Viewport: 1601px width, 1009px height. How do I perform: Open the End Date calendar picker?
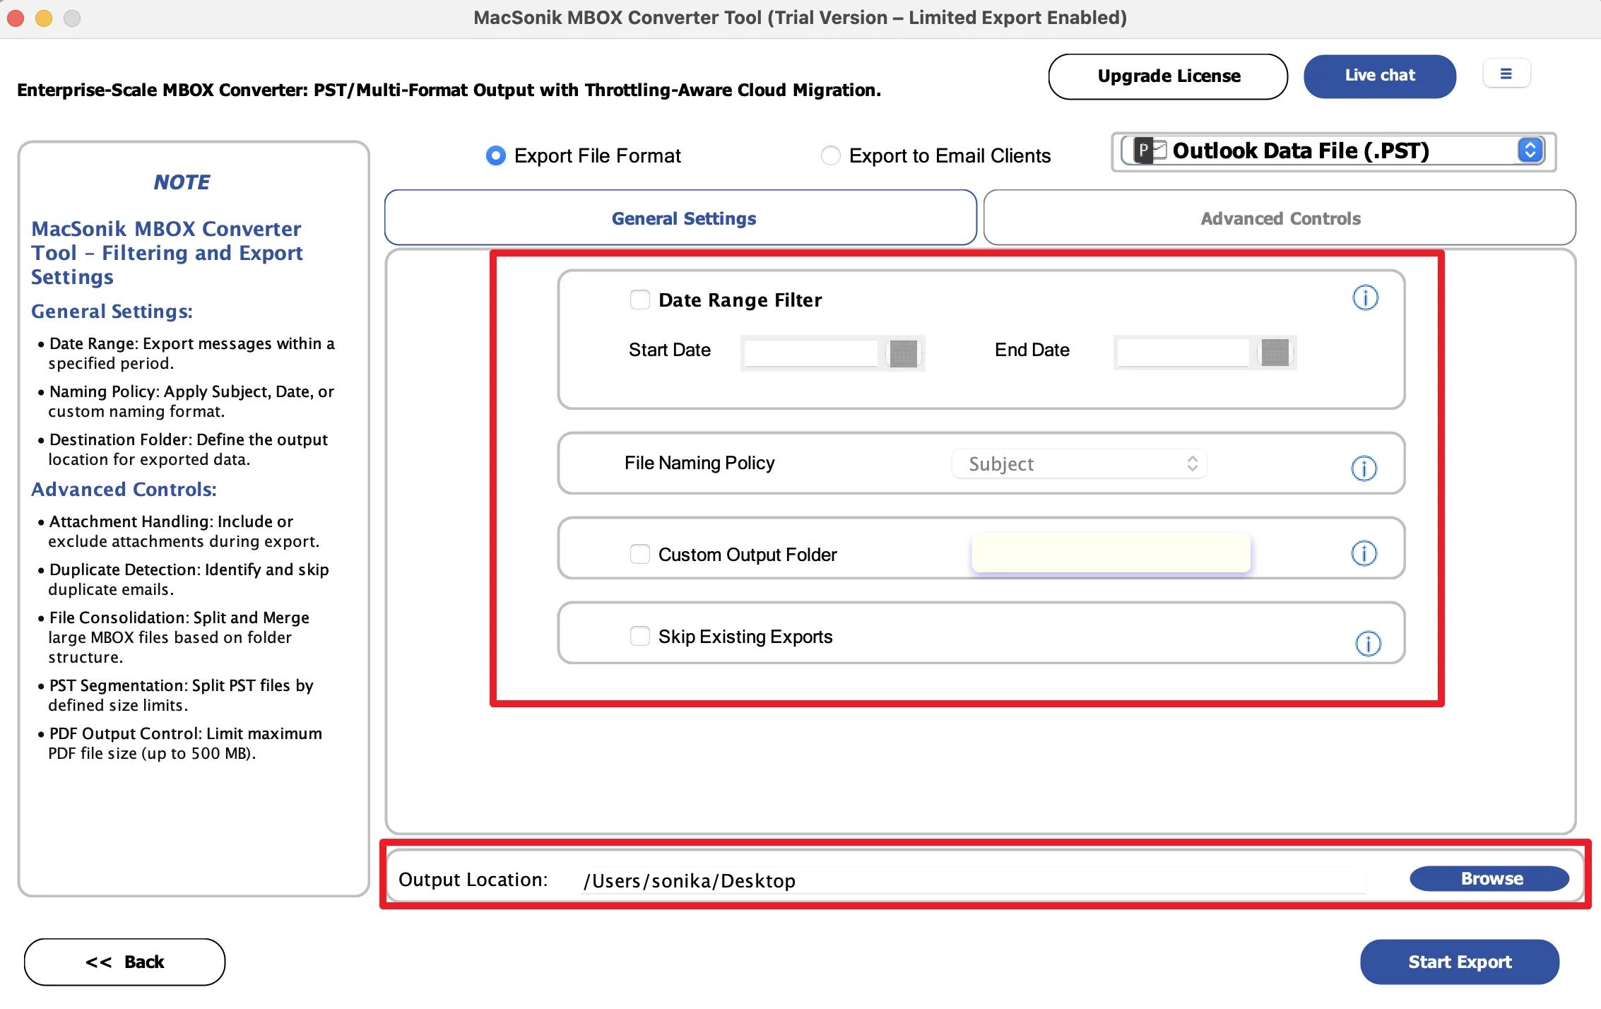1275,352
